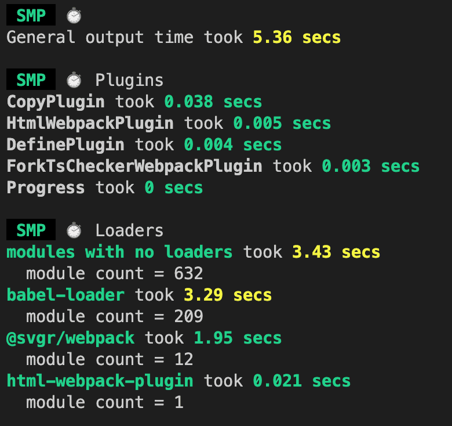Select the CopyPlugin name in plugin list

56,102
